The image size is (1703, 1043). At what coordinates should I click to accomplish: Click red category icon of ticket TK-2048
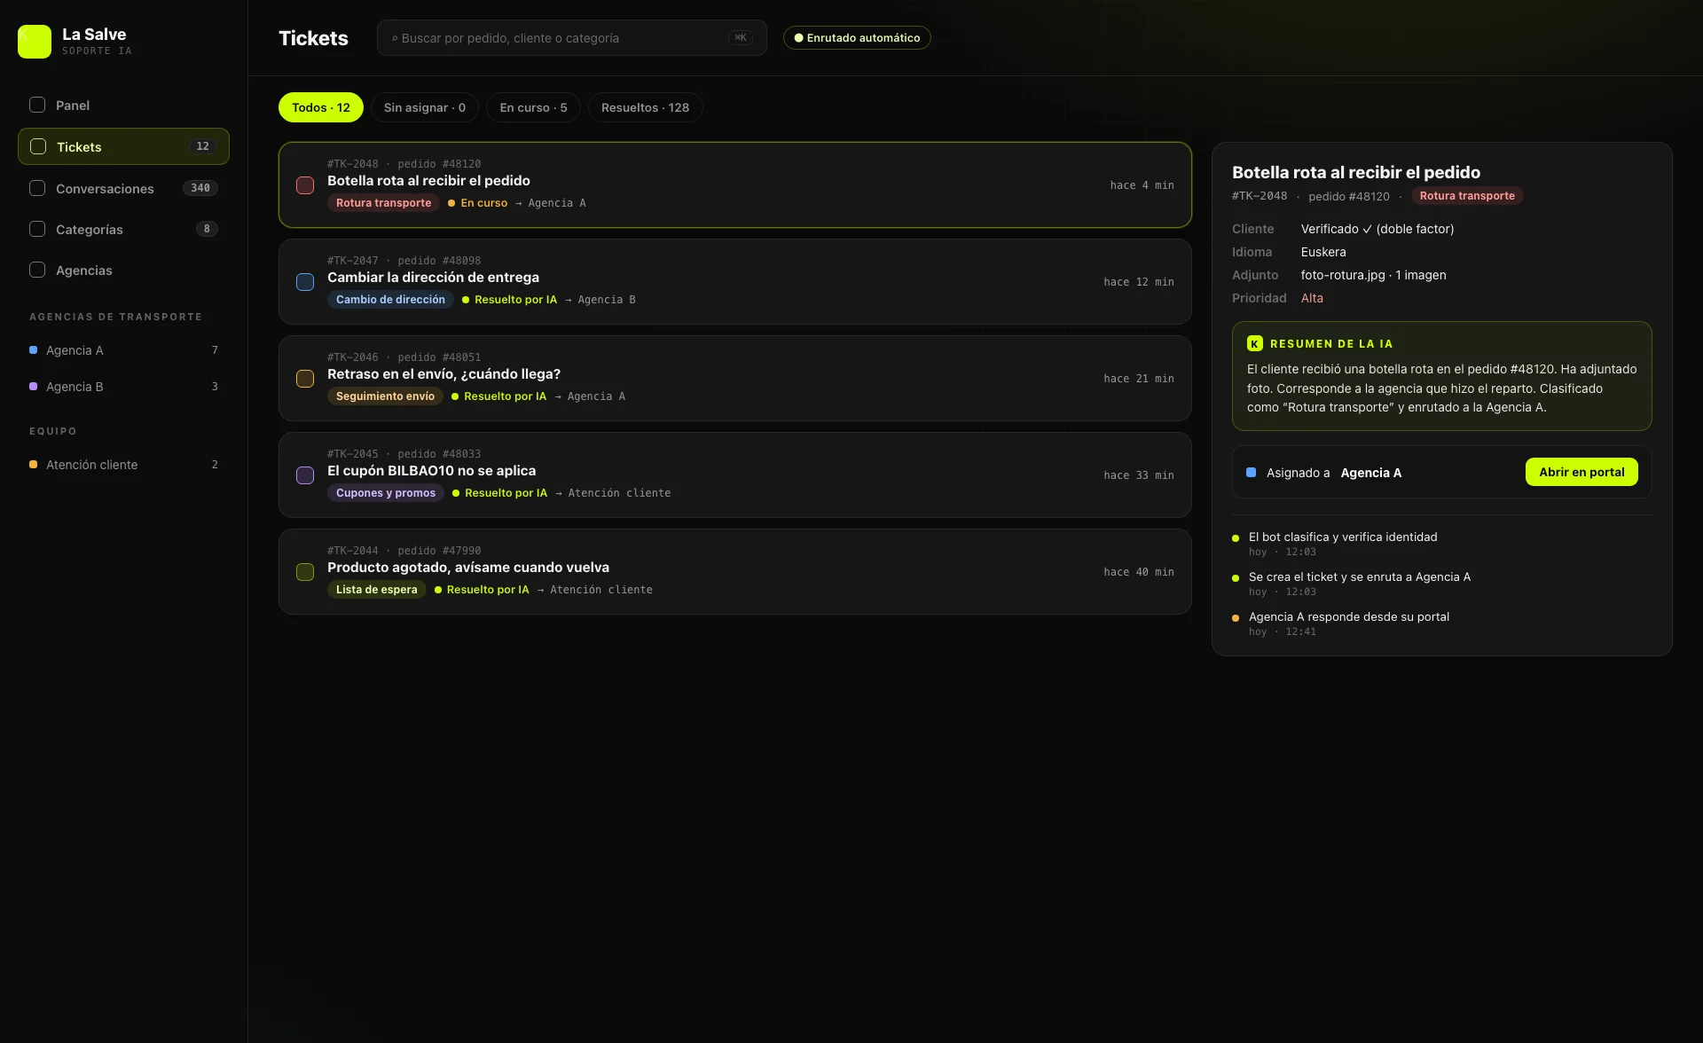point(305,185)
